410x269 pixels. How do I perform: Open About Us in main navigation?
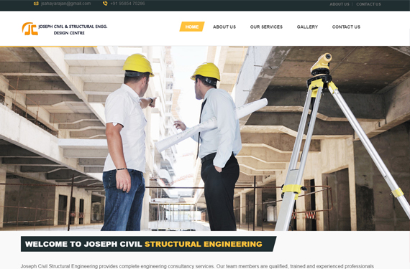click(x=224, y=27)
